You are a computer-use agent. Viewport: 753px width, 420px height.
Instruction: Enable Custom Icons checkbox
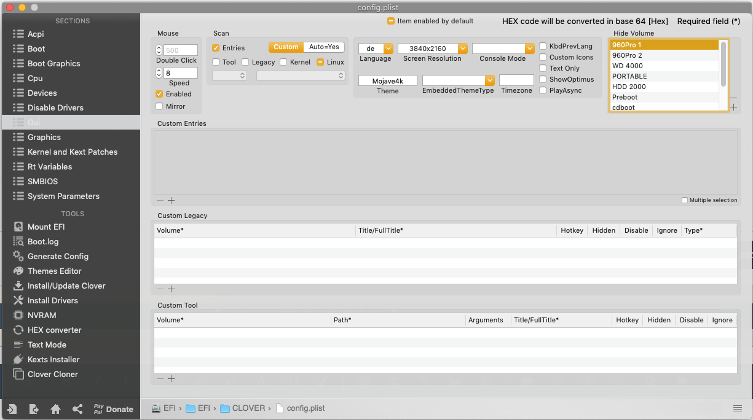[543, 57]
